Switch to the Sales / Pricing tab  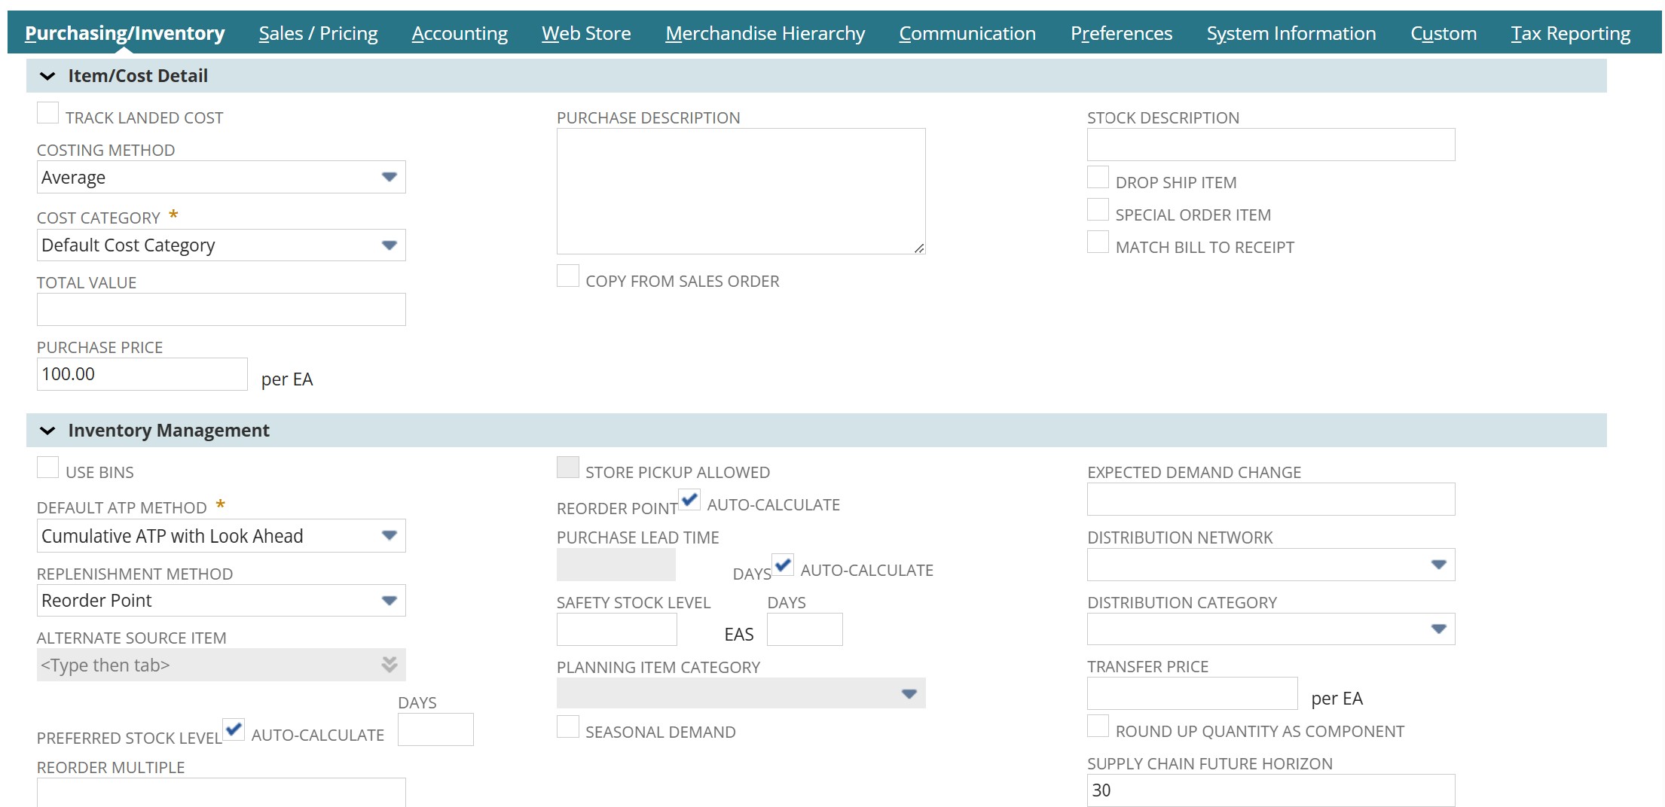click(x=318, y=33)
